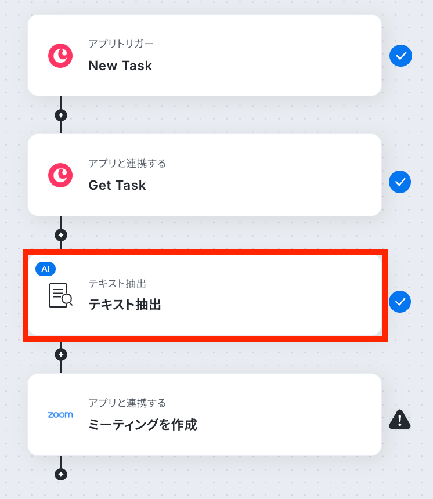This screenshot has height=499, width=433.
Task: Click アプリと連携する label above ミーティングを作成
Action: [x=127, y=403]
